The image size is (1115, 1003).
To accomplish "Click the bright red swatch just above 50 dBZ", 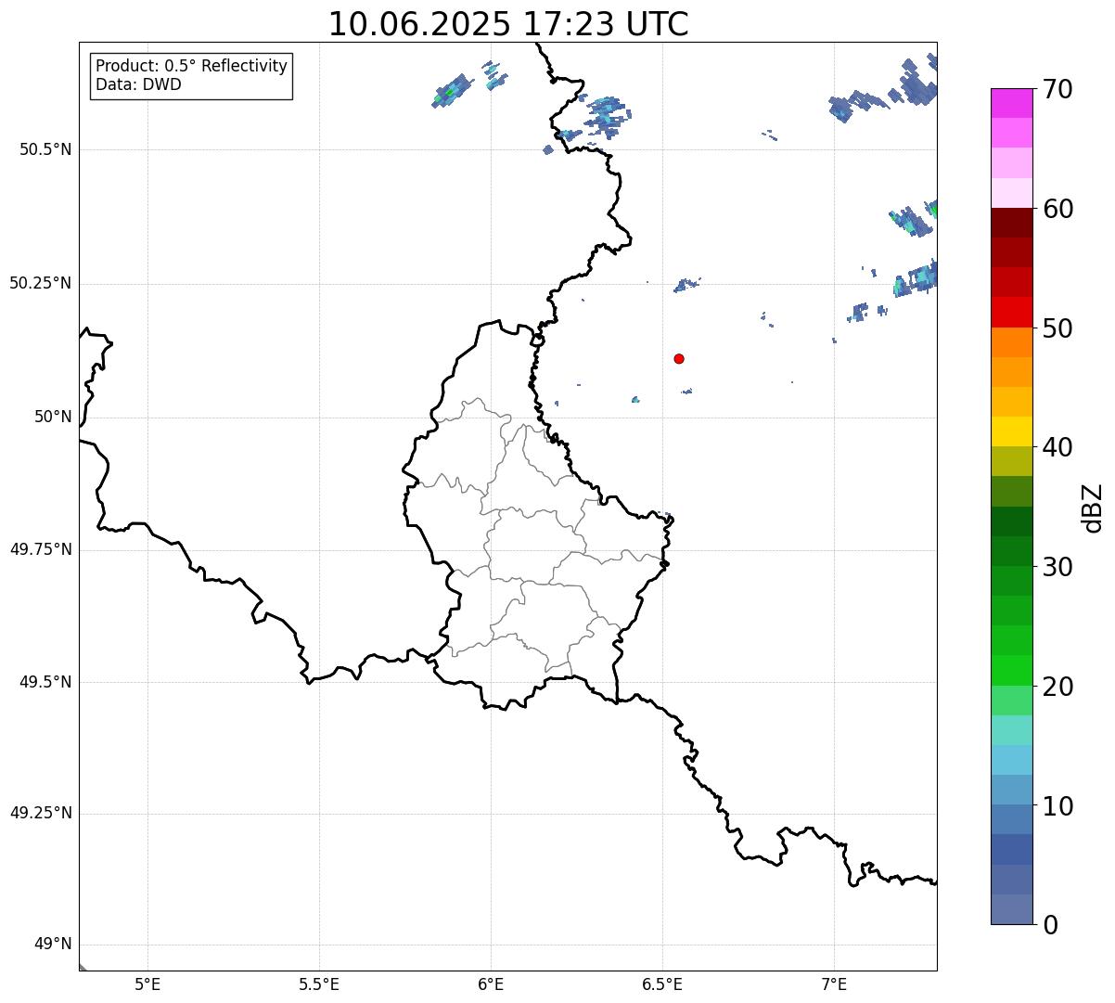I will 1011,313.
